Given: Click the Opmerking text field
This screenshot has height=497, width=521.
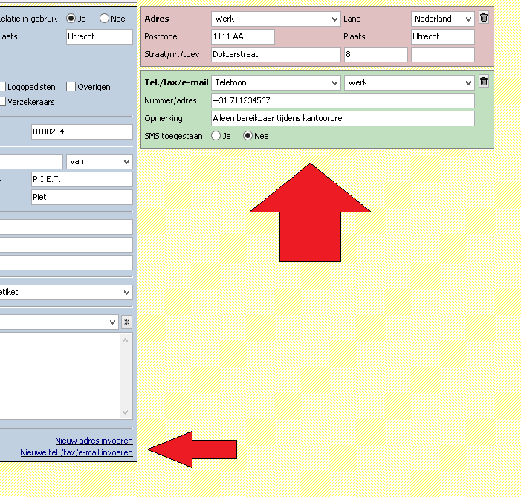Looking at the screenshot, I should 343,118.
